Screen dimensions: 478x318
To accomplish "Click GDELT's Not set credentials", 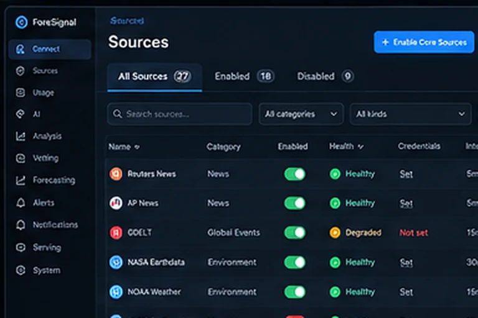I will (x=414, y=233).
